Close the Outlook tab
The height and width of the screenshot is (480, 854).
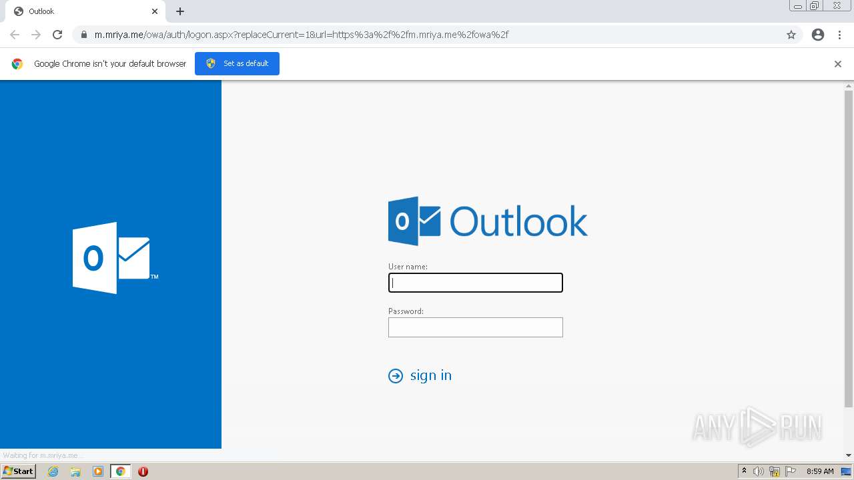click(x=155, y=11)
